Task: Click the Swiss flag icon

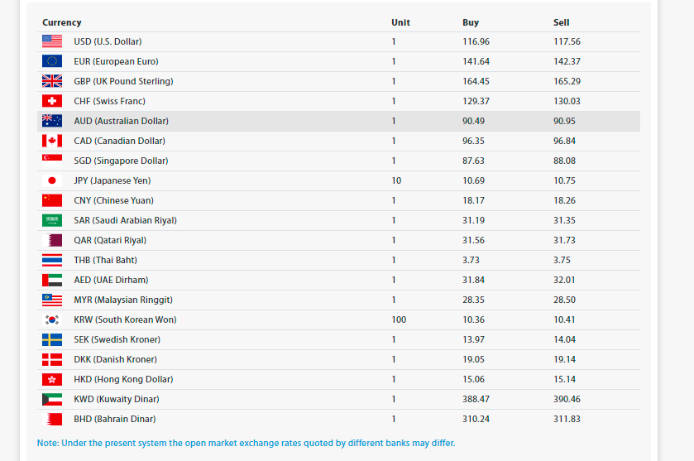Action: (52, 101)
